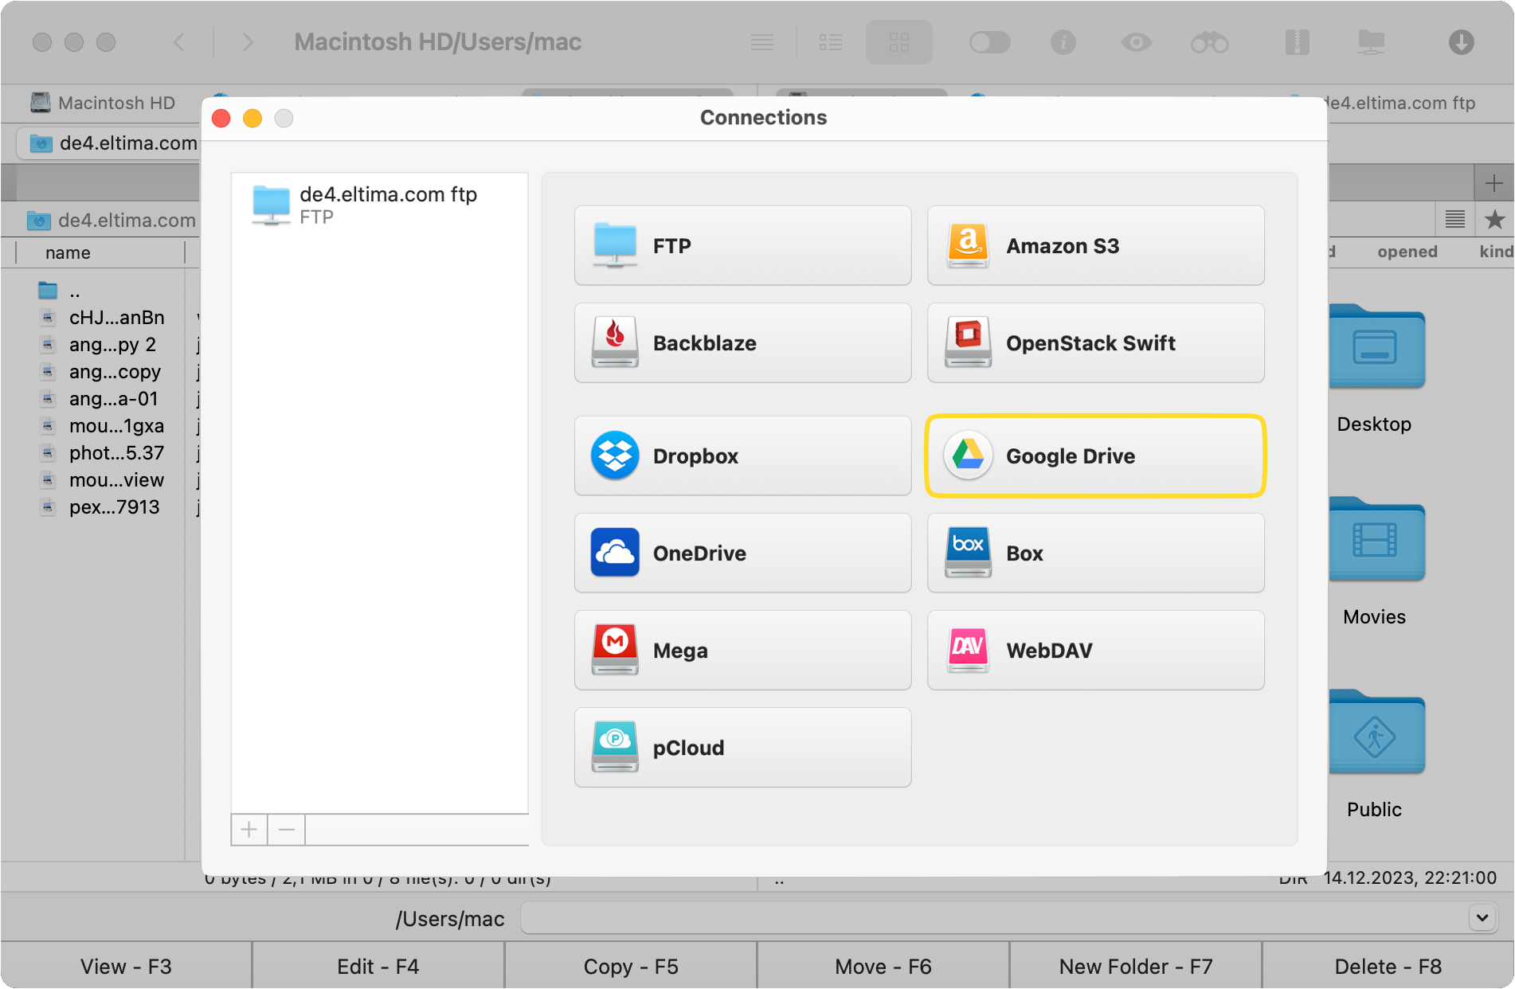Choose the Amazon S3 connection
The image size is (1515, 989).
1095,246
